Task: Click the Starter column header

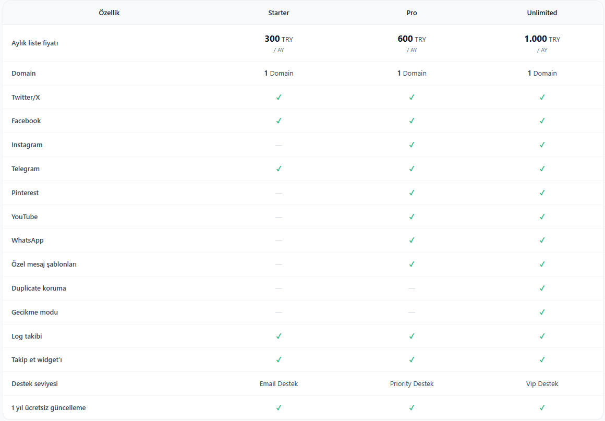Action: tap(279, 13)
